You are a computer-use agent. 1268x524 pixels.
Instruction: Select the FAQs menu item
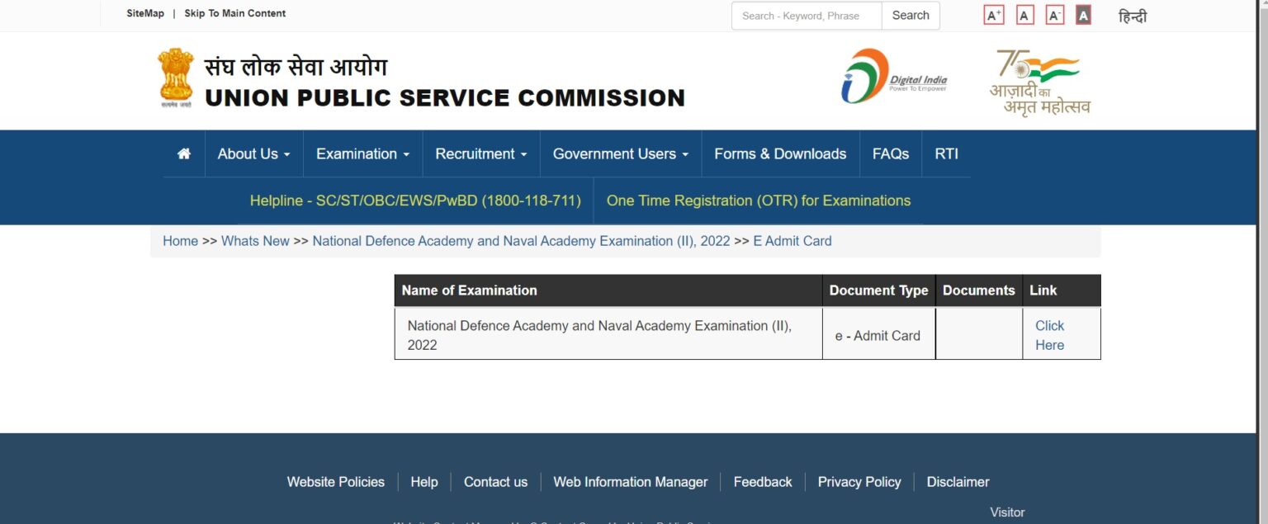[890, 153]
